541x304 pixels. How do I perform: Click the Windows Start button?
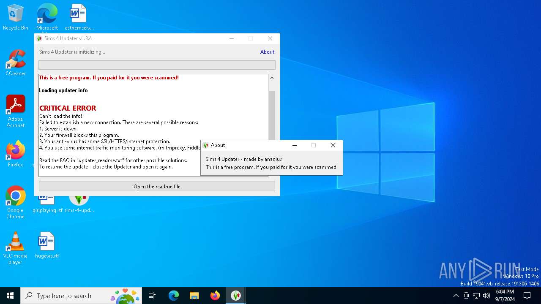[10, 296]
